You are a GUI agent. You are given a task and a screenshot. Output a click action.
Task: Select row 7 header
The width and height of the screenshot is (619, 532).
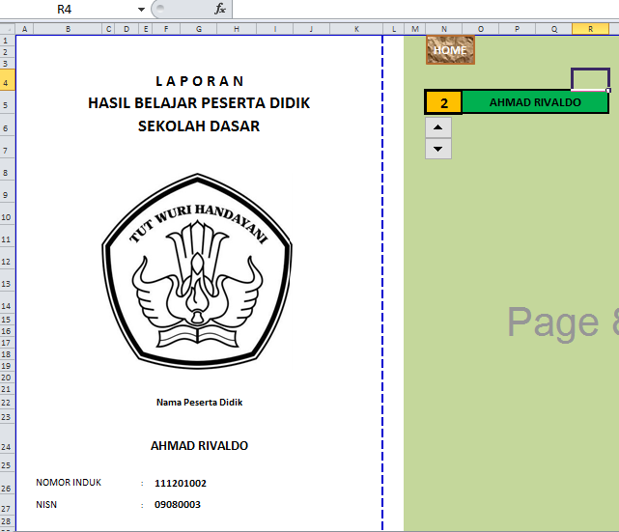click(x=7, y=147)
